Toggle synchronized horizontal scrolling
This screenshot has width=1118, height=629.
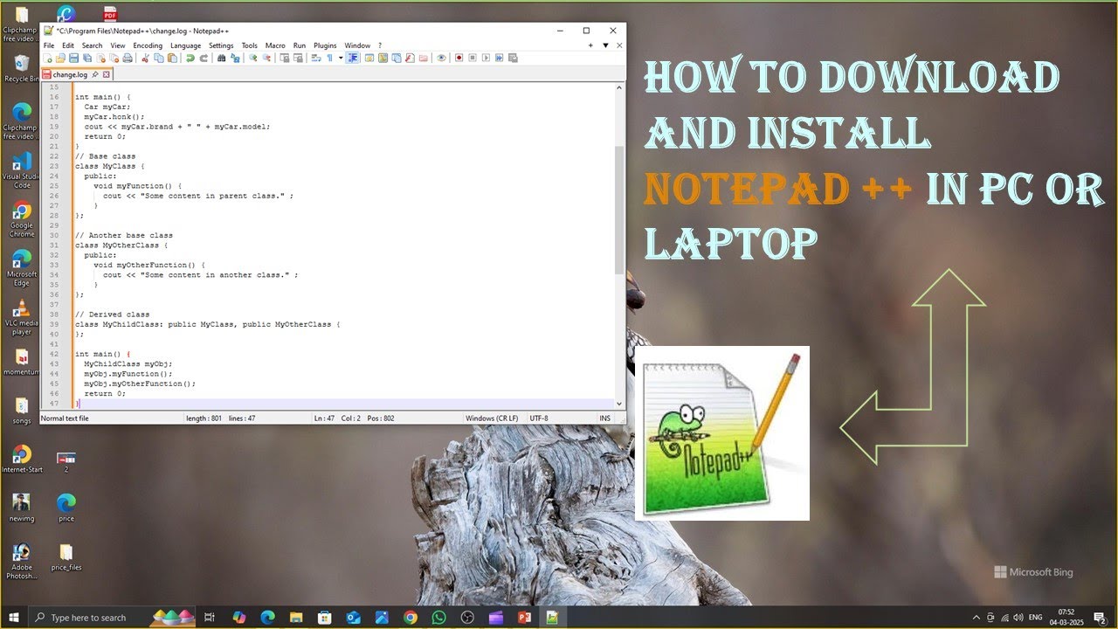coord(298,58)
